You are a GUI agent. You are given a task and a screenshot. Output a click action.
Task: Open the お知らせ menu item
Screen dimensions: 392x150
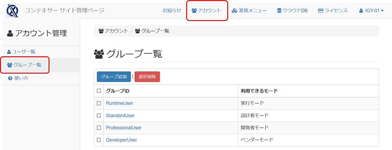(172, 11)
